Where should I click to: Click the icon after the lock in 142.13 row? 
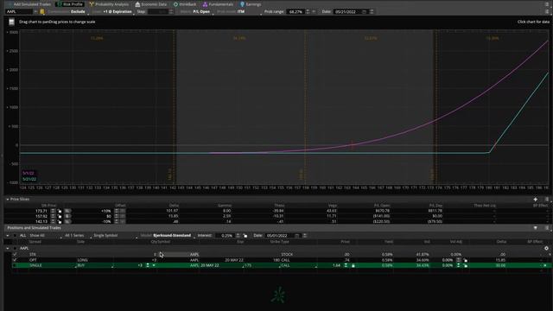pos(67,222)
